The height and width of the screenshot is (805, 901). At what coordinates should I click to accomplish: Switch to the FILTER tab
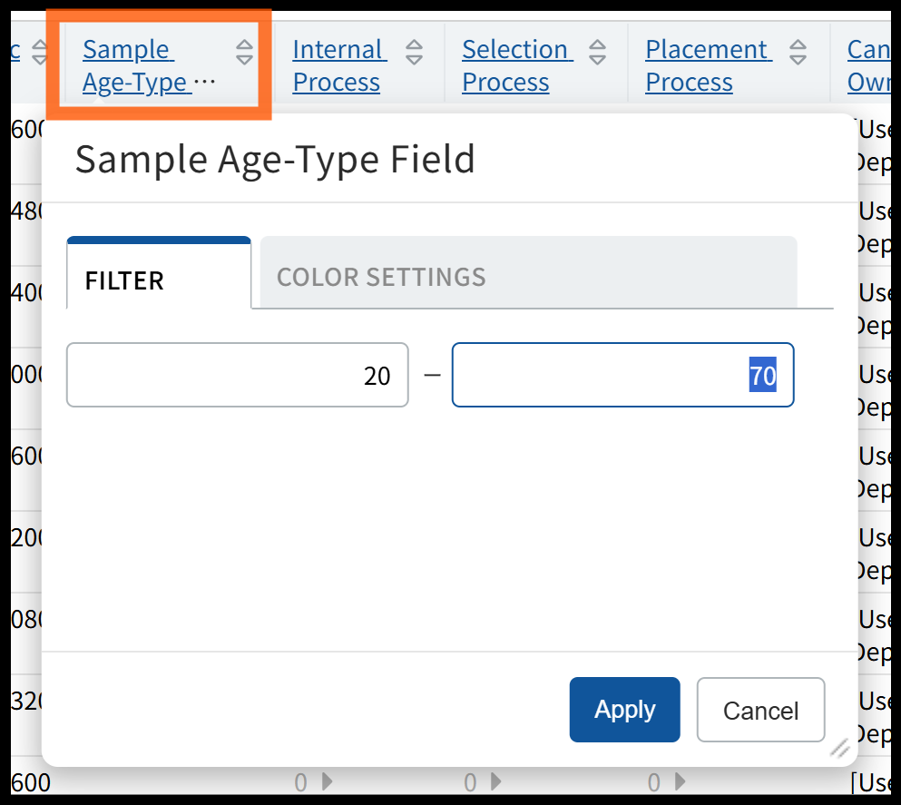click(x=124, y=280)
